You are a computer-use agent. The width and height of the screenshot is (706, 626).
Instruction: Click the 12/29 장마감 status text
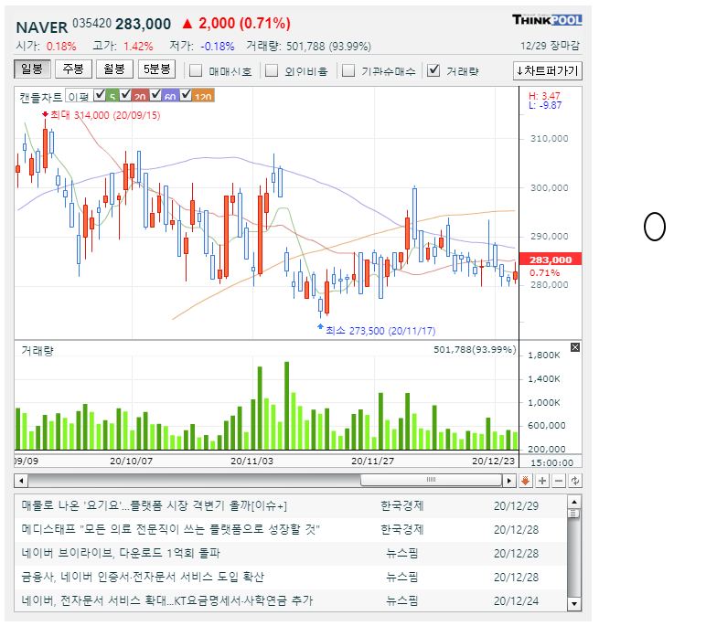tap(551, 46)
